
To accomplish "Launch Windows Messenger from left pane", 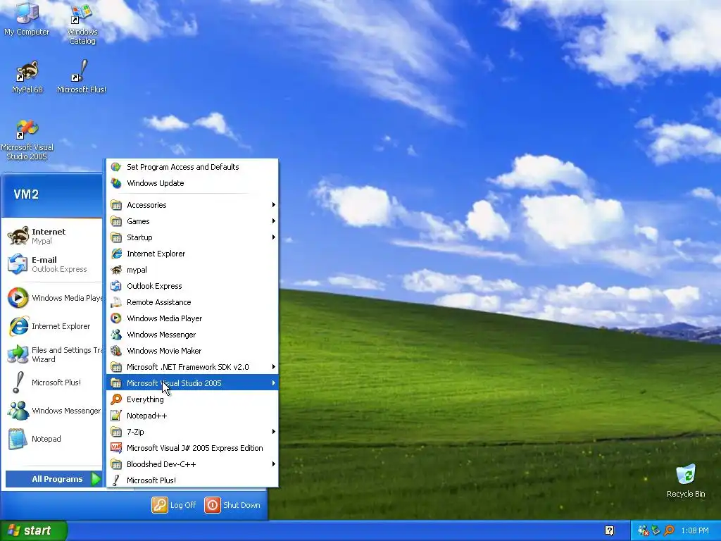I will point(51,411).
